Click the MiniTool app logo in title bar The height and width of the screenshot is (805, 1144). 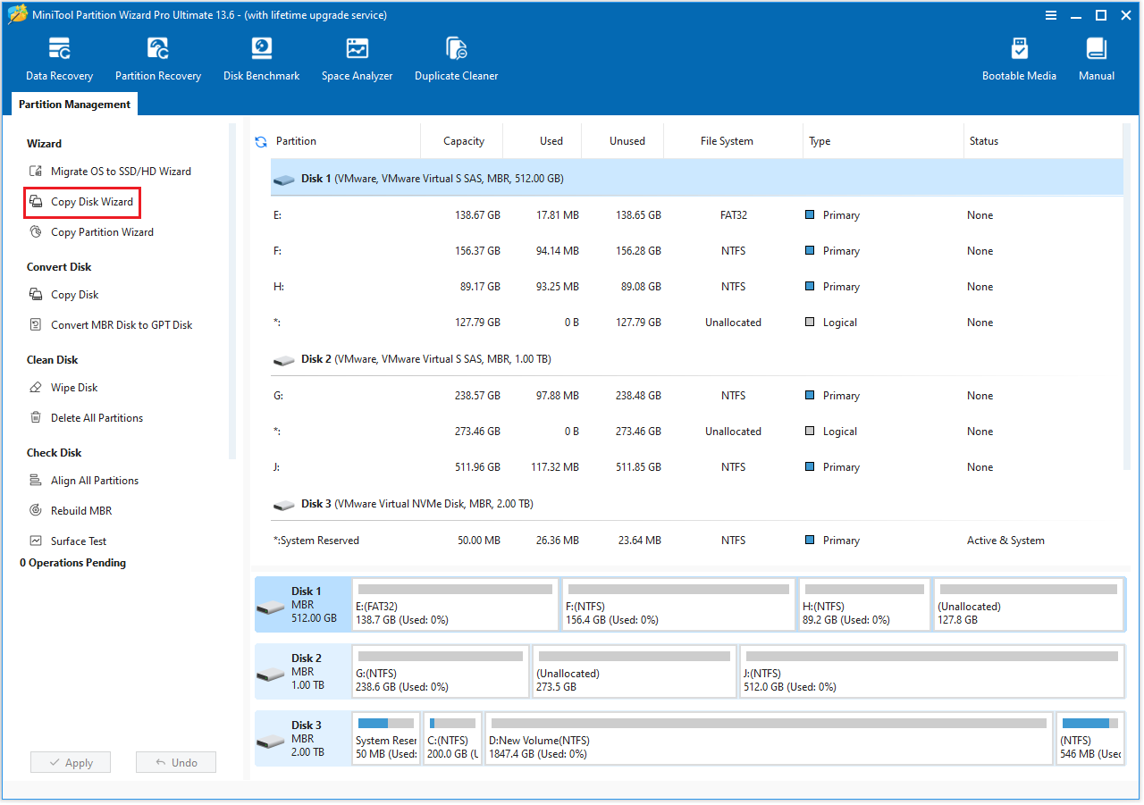pos(17,15)
